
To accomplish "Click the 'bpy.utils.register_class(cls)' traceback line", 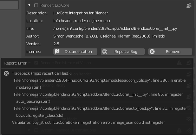I will pos(40,115).
